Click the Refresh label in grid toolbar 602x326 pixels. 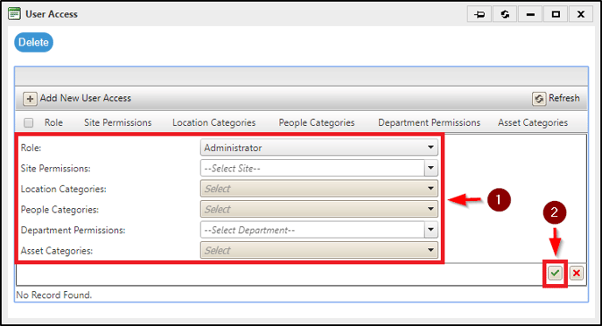(564, 98)
